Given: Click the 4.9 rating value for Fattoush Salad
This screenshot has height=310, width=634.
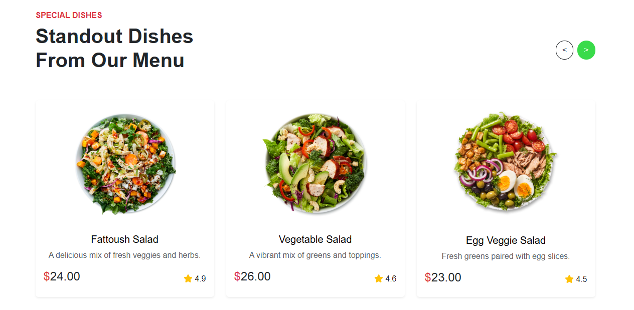Looking at the screenshot, I should (x=200, y=278).
